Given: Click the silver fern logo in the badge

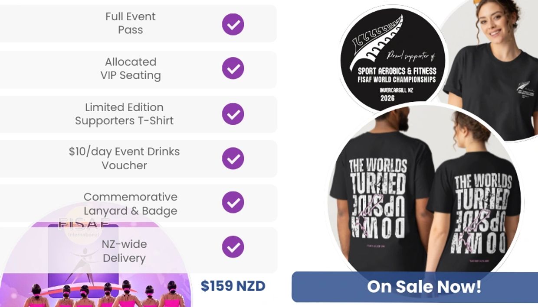Looking at the screenshot, I should 376,42.
